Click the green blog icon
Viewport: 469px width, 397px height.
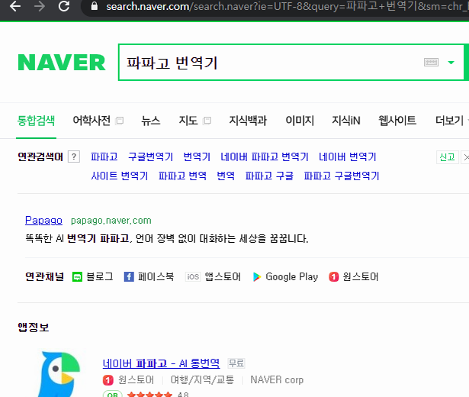[77, 276]
